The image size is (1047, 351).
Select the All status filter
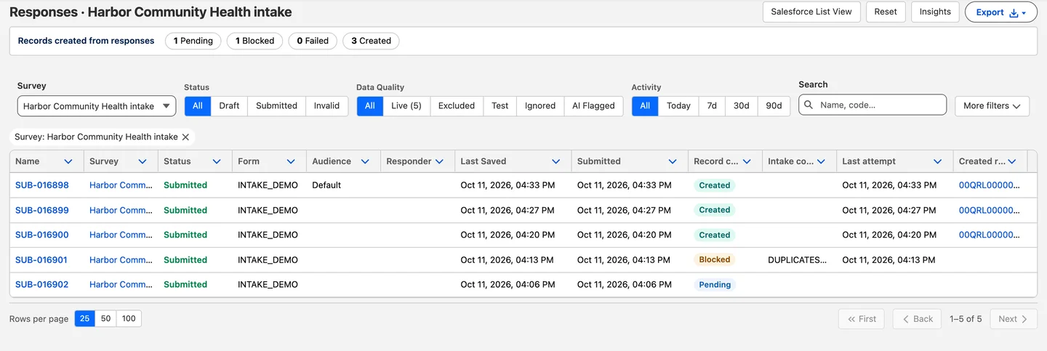coord(198,105)
